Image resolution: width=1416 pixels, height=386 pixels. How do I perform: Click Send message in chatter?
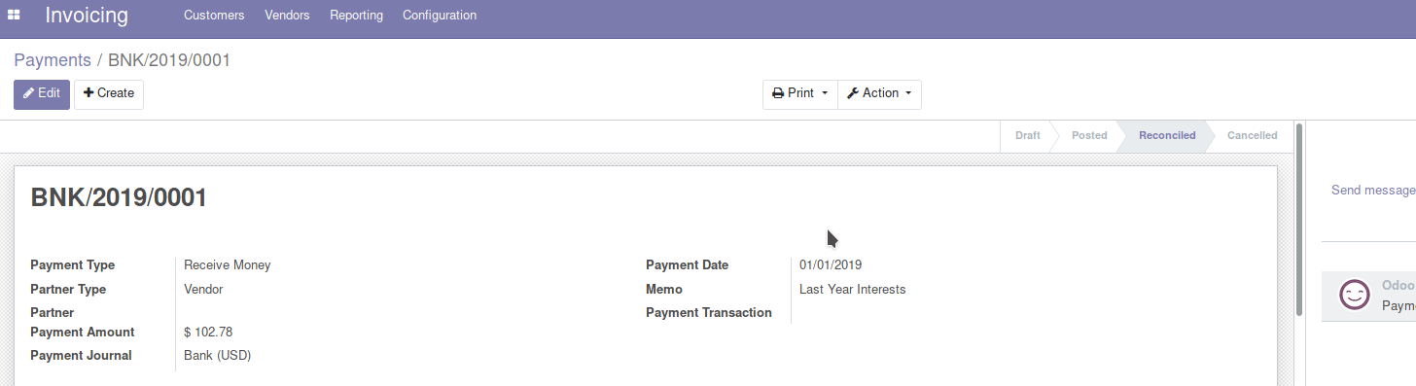point(1373,191)
